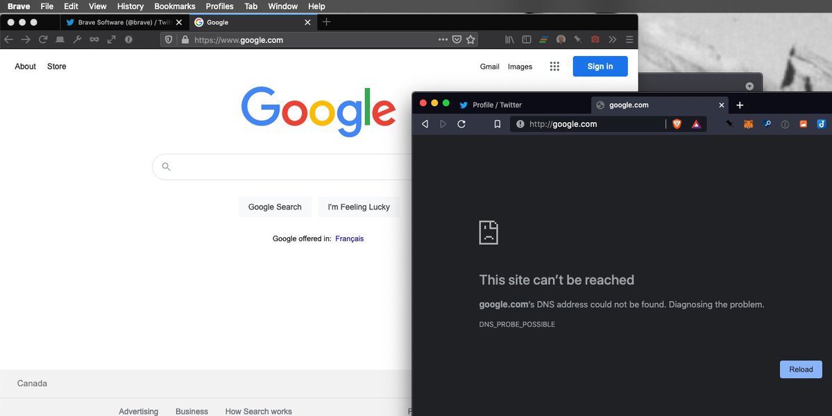Click the red camera extension icon
The image size is (832, 416).
(x=595, y=40)
